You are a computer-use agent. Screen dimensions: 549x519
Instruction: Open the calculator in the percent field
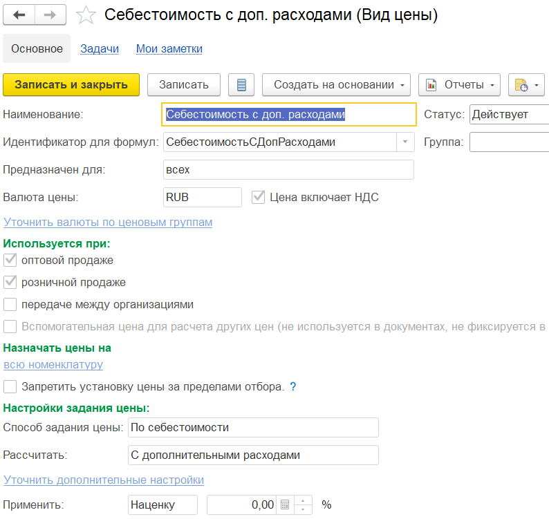coord(284,505)
